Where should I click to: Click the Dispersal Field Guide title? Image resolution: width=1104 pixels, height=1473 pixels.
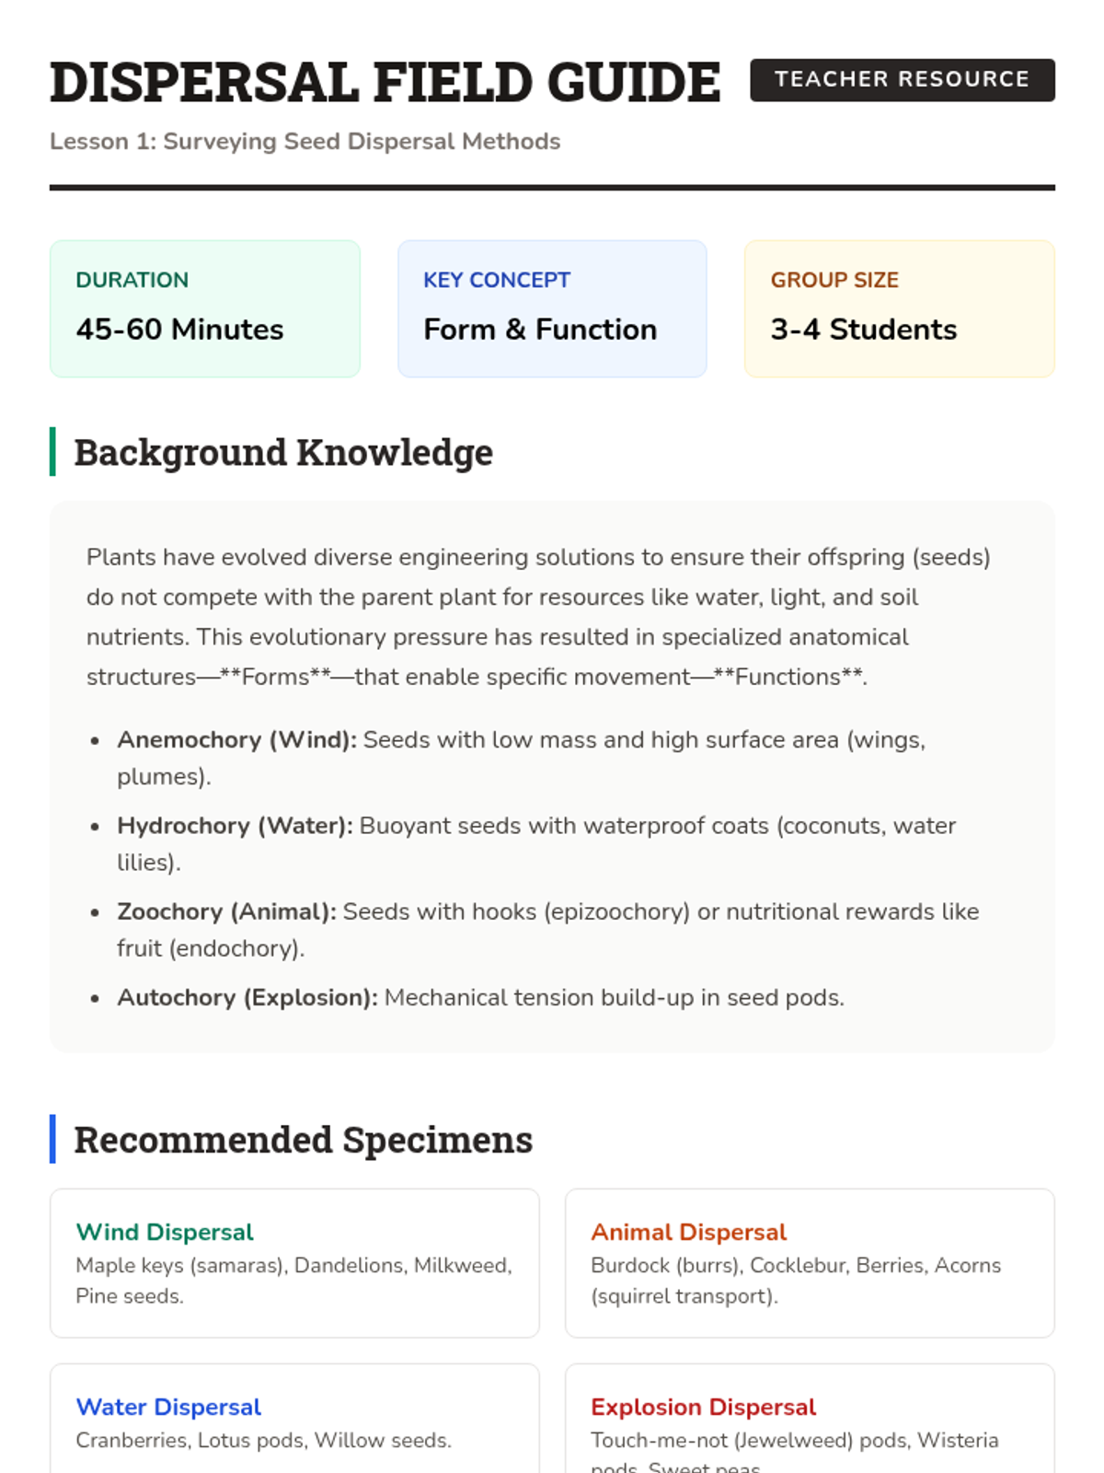385,82
